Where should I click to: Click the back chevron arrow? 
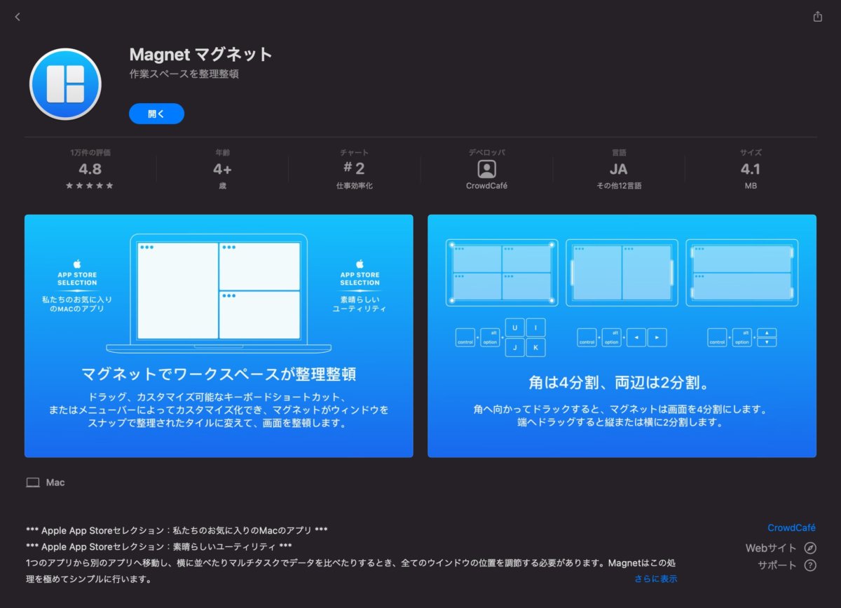pos(17,16)
